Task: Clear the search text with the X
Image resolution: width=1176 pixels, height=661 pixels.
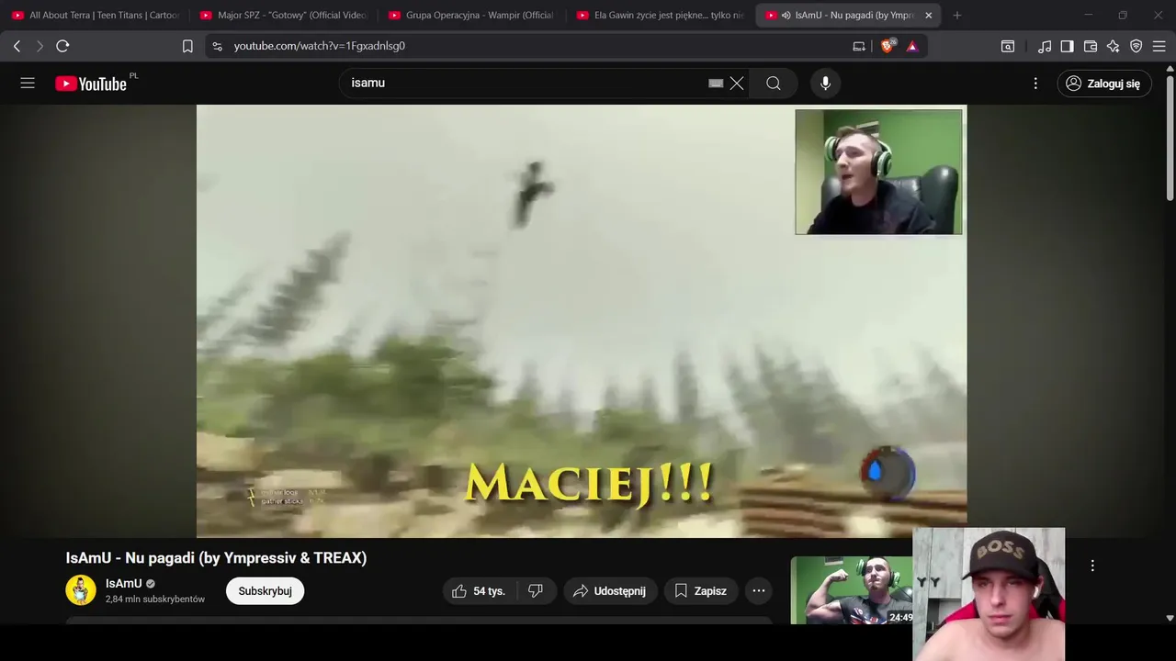Action: 737,84
